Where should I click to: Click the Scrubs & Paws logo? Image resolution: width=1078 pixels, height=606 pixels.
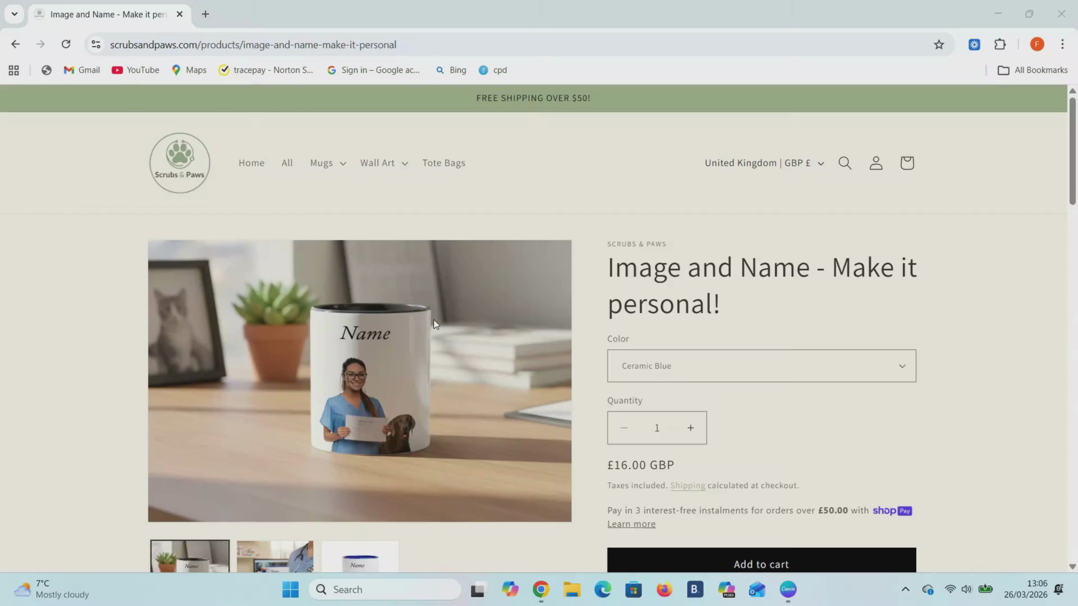click(x=180, y=163)
